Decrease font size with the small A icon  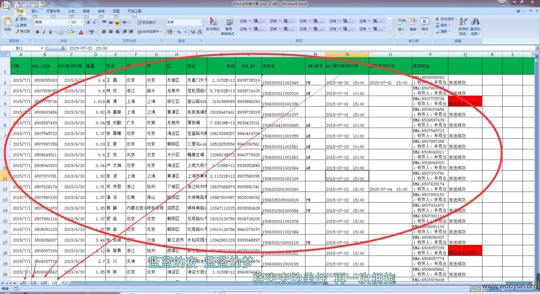(94, 22)
